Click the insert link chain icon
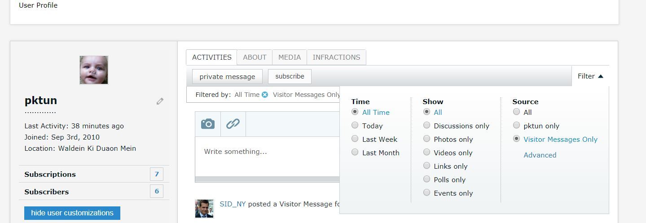This screenshot has width=646, height=223. point(233,124)
